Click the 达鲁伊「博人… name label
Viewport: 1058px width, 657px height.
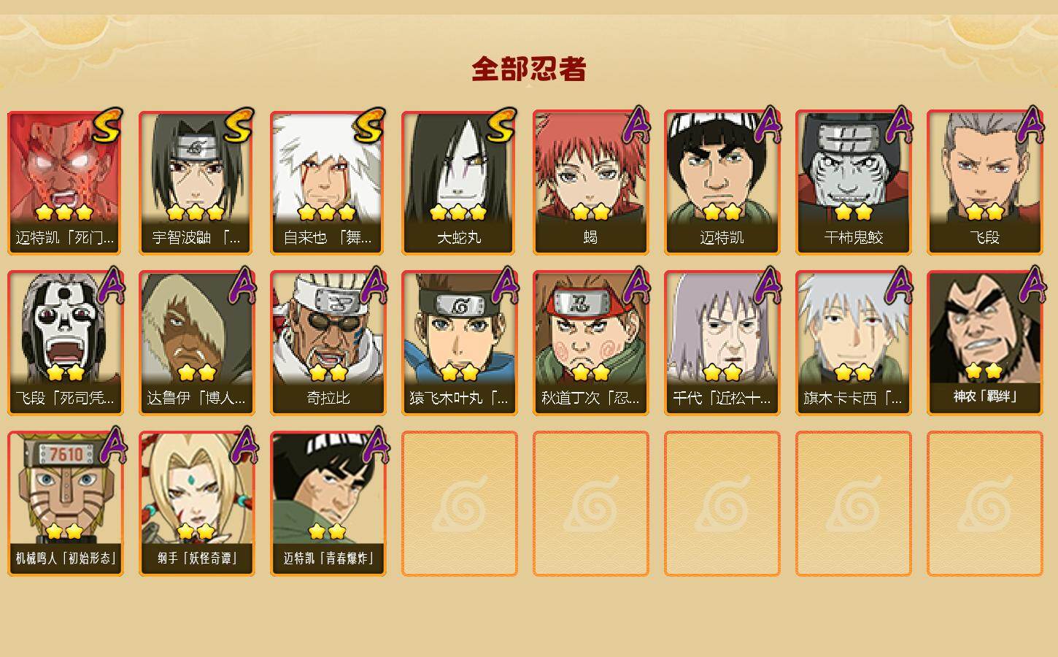click(x=196, y=399)
